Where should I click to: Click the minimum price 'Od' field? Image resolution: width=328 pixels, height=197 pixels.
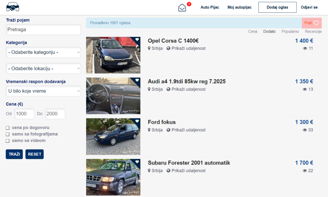tap(24, 114)
